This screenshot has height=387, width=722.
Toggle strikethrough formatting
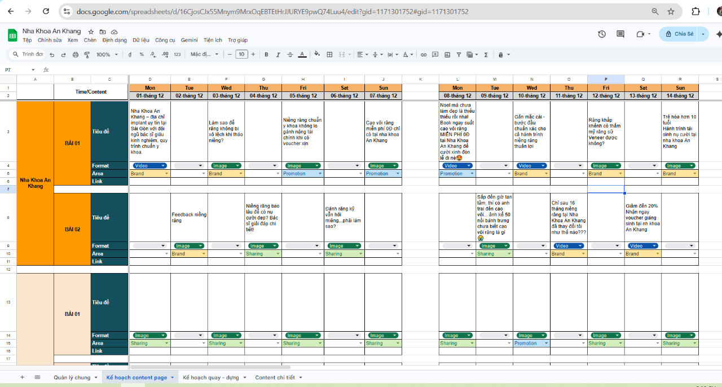pos(290,55)
